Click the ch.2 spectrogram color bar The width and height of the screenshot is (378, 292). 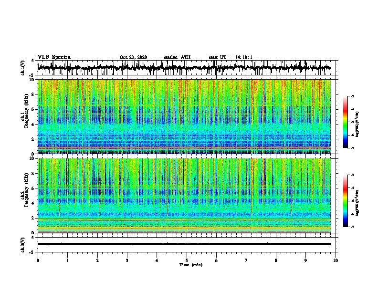(345, 201)
